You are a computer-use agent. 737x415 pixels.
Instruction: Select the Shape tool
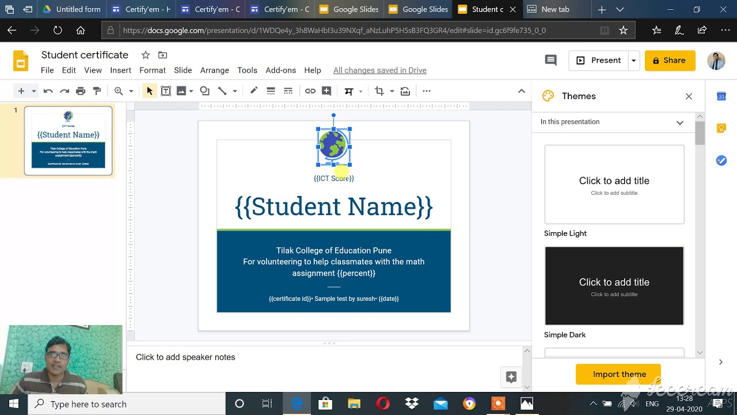pos(205,91)
